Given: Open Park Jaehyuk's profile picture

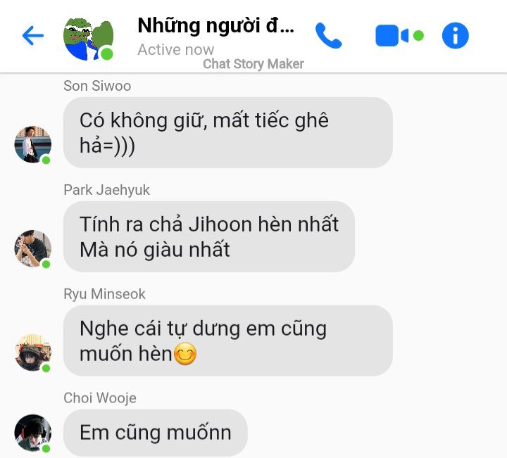Looking at the screenshot, I should pos(32,248).
